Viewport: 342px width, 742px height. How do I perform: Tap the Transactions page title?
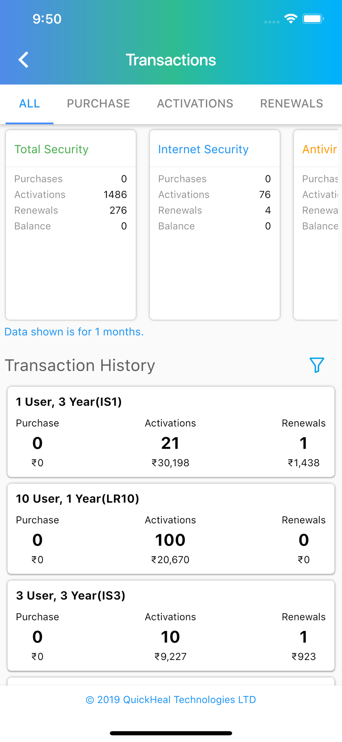(x=171, y=60)
